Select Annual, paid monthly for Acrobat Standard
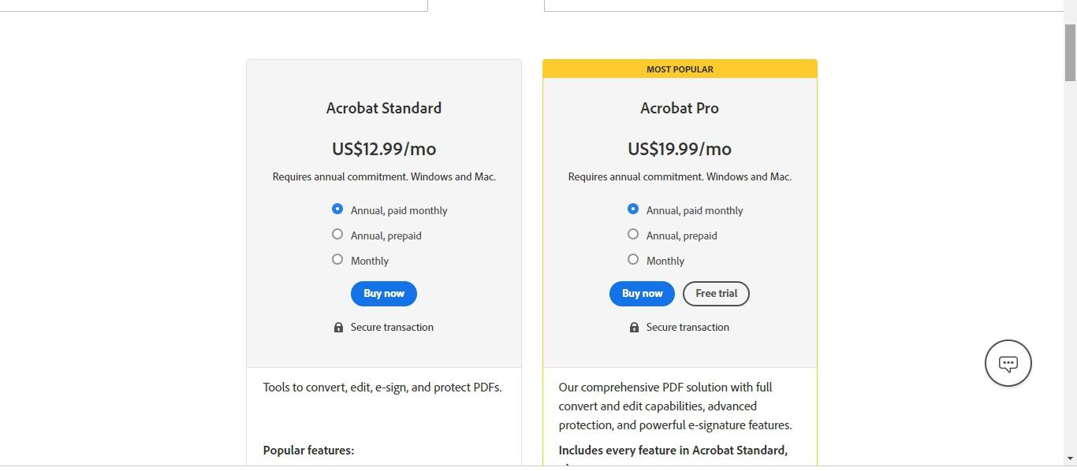This screenshot has height=471, width=1077. [337, 209]
